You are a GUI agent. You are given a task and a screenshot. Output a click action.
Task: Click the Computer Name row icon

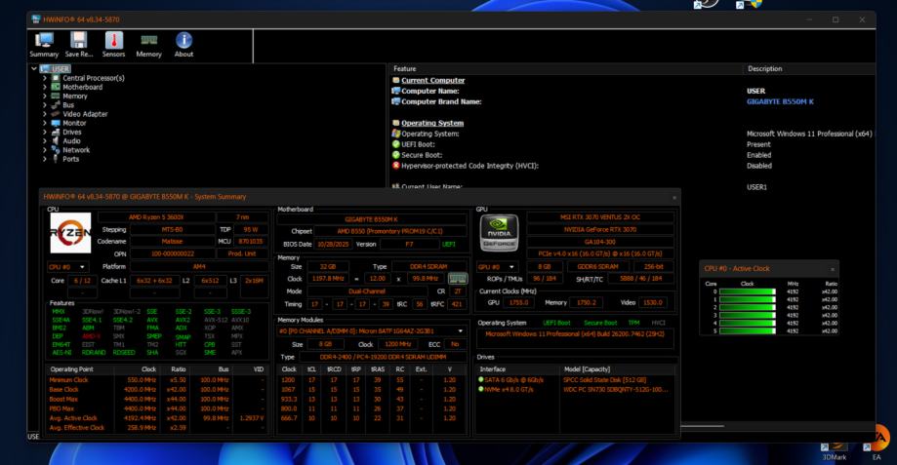point(396,91)
